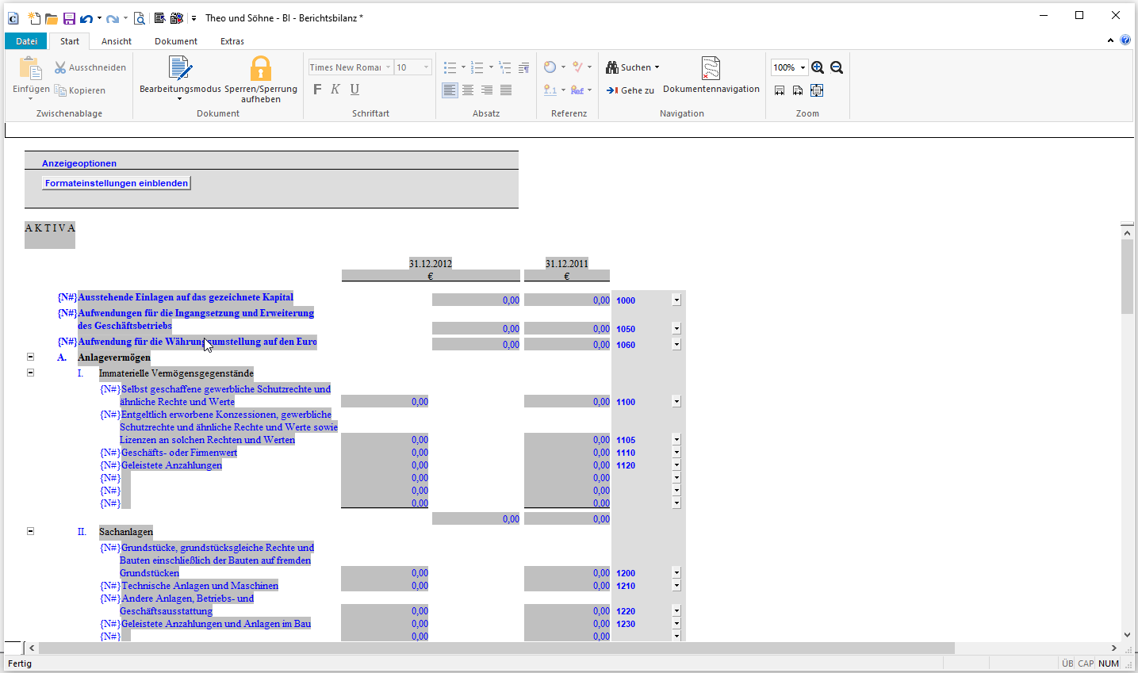
Task: Toggle bold formatting (F)
Action: [317, 90]
